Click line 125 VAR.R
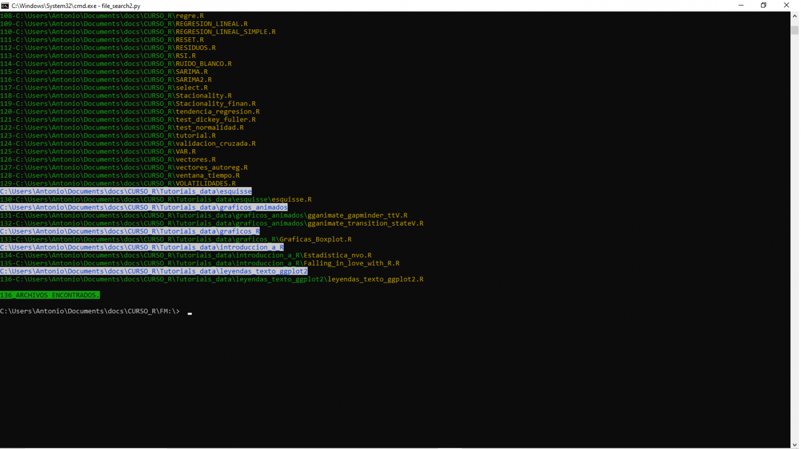The image size is (801, 449). [98, 152]
